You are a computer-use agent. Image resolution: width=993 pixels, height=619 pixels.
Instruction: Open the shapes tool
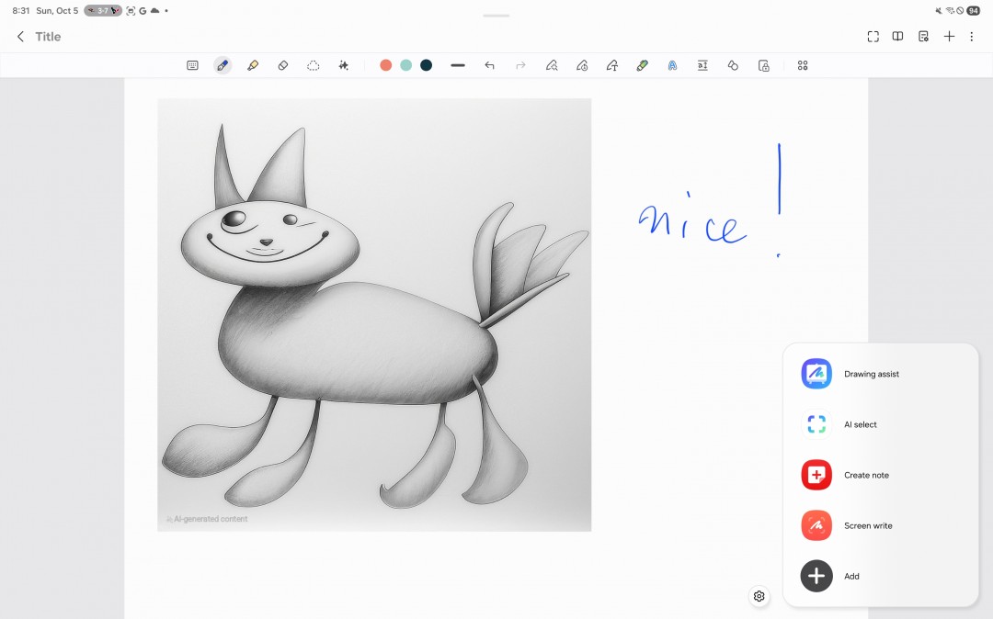[733, 65]
